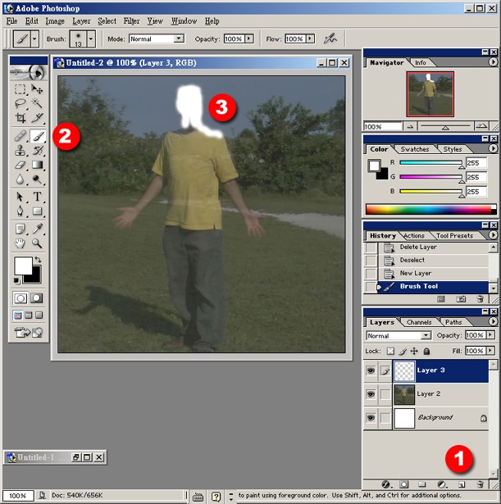Switch to the Channels tab
This screenshot has height=504, width=501.
coord(420,322)
